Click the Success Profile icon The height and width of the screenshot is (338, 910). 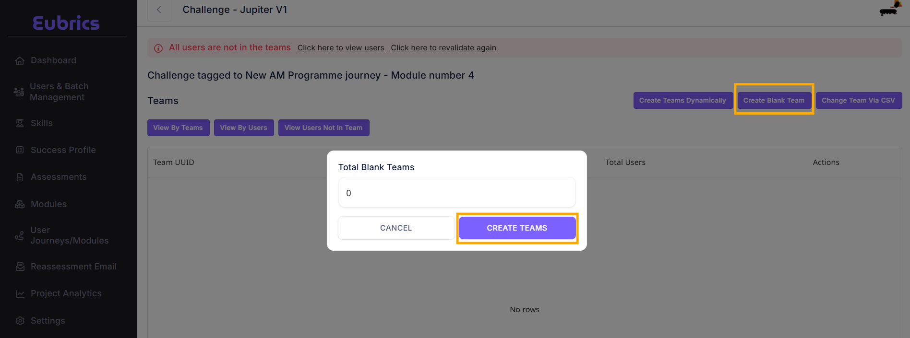coord(20,150)
